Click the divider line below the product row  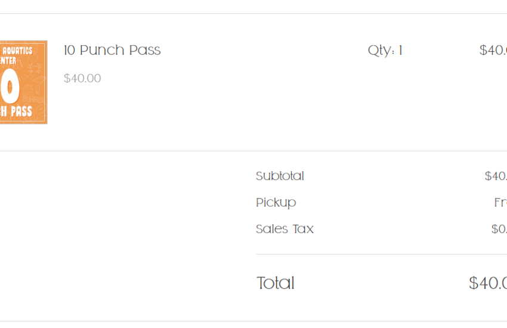point(253,151)
